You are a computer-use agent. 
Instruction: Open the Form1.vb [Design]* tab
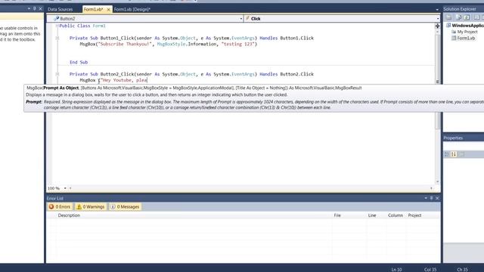point(132,10)
